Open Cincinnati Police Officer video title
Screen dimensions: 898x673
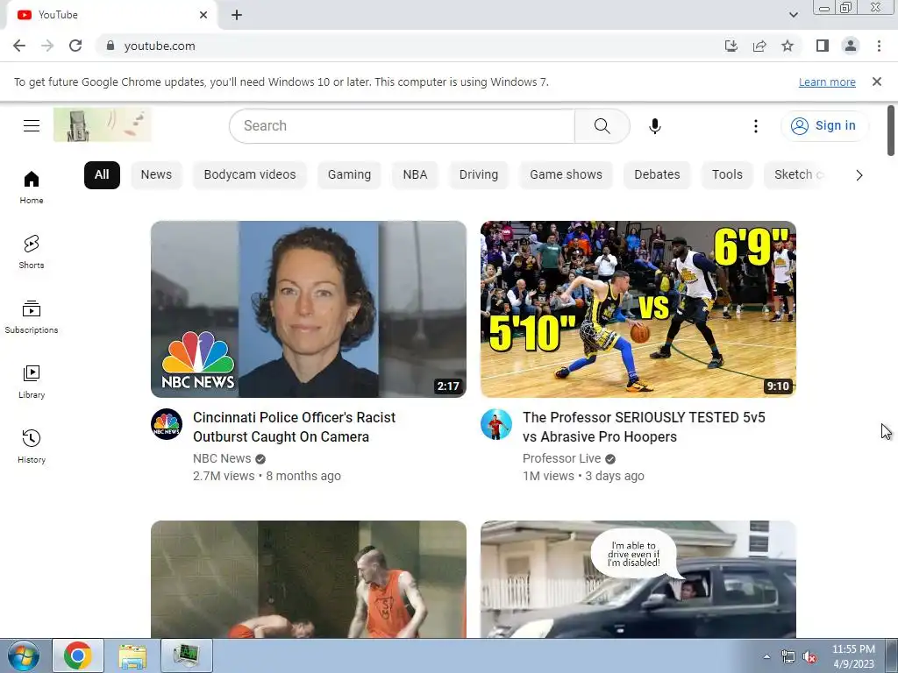[x=295, y=427]
